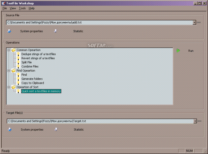Open the Source File path dropdown
The image size is (208, 154).
195,22
